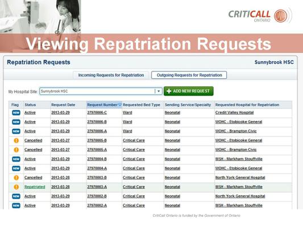The image size is (303, 227).
Task: Open request number 27970006-B link
Action: click(97, 122)
